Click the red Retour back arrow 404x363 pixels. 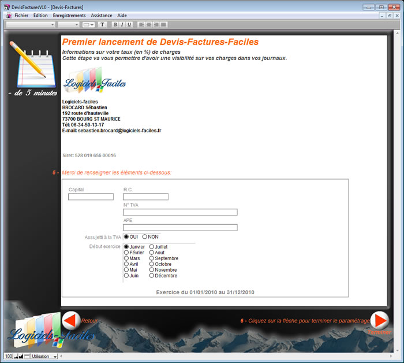pyautogui.click(x=70, y=320)
